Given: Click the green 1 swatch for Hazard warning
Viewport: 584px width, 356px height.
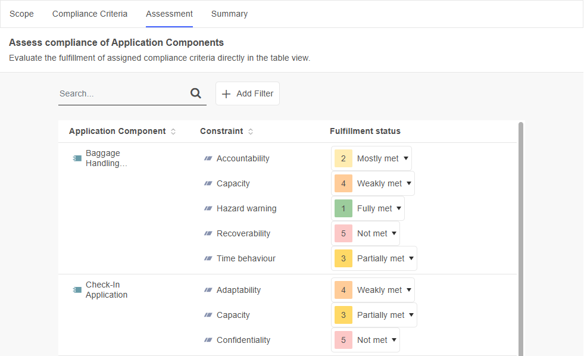Looking at the screenshot, I should tap(343, 208).
